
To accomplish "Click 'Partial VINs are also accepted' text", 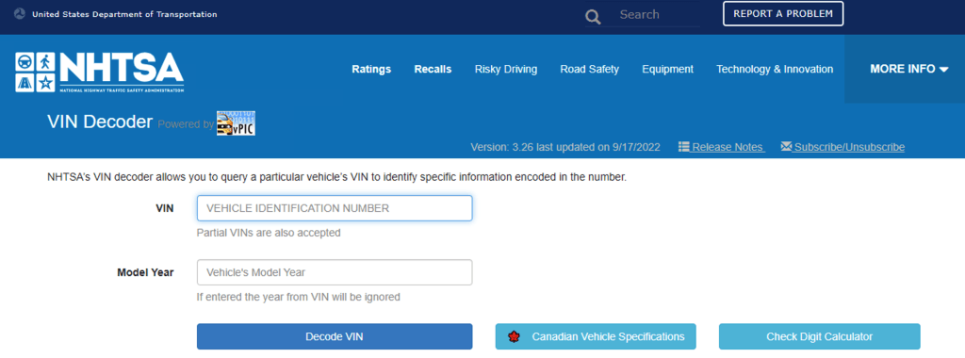I will click(269, 233).
